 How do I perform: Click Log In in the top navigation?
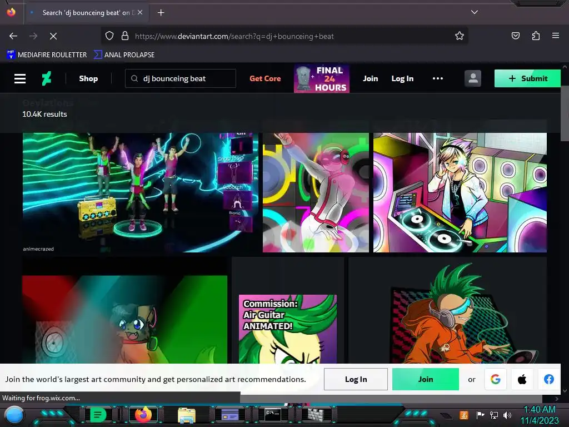(x=402, y=78)
